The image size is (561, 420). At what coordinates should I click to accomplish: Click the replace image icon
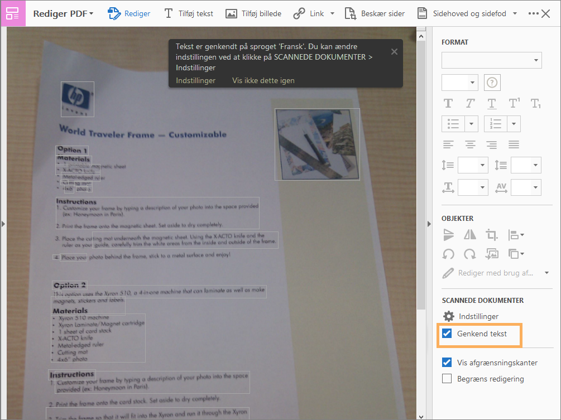tap(492, 254)
